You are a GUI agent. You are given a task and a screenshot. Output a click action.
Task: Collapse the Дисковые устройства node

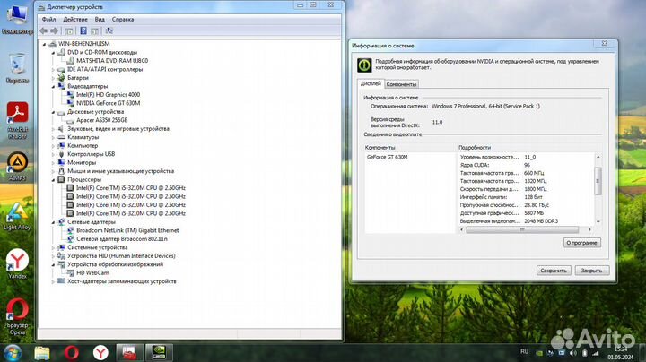coord(53,112)
